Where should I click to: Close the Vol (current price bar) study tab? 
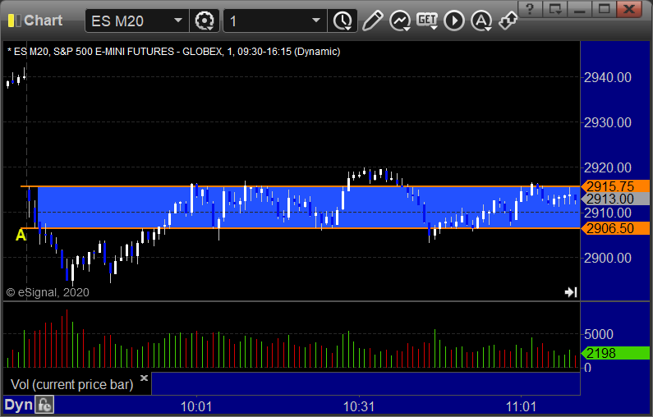(144, 378)
